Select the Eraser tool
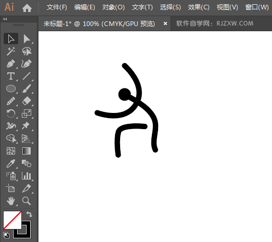 (27, 101)
